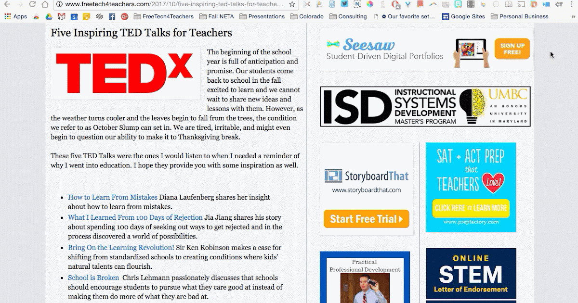
Task: Go back with the browser back arrow
Action: point(7,4)
